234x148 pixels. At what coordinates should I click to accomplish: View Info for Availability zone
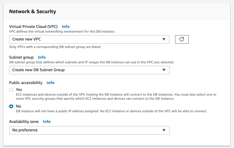click(47, 122)
